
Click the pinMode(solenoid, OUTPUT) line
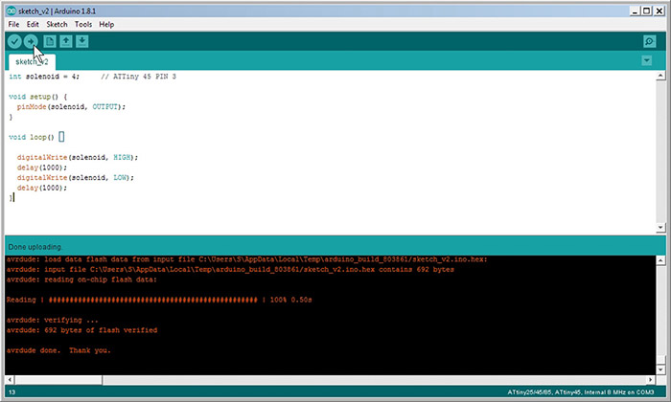coord(71,107)
